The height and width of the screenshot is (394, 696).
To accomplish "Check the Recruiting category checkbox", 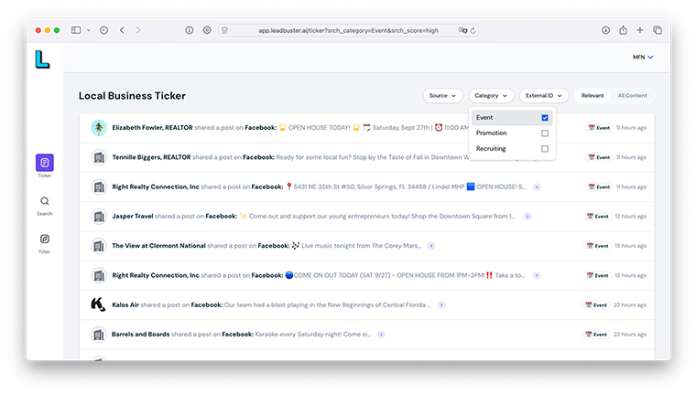I will tap(545, 149).
